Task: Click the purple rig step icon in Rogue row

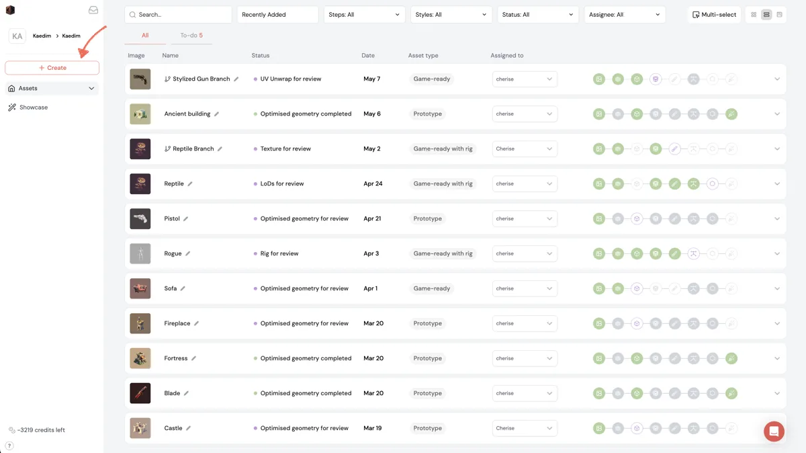Action: click(694, 254)
